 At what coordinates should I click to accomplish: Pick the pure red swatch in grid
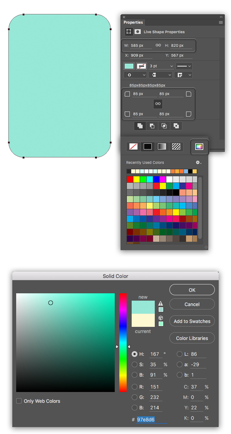tap(130, 179)
